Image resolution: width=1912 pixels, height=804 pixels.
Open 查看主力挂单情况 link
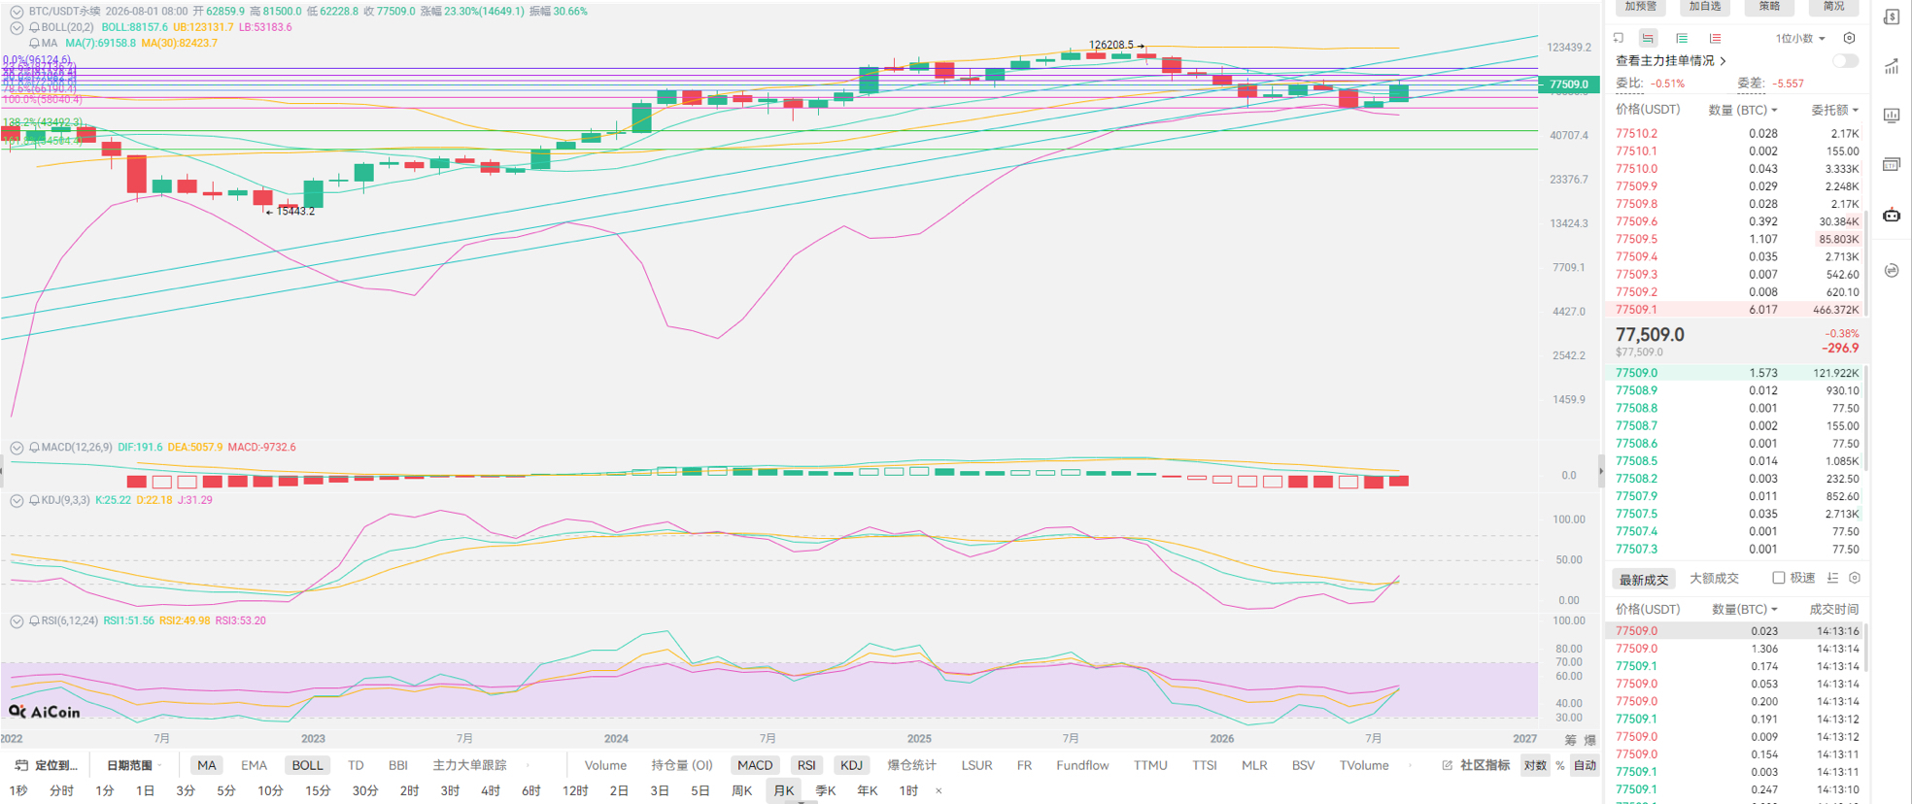coord(1670,60)
